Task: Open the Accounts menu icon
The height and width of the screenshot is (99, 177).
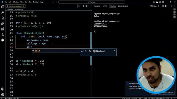Action: (x=2, y=89)
